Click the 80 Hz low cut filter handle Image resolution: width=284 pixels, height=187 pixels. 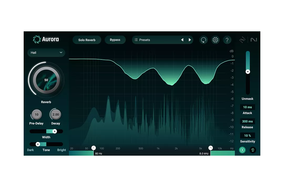(x=94, y=148)
